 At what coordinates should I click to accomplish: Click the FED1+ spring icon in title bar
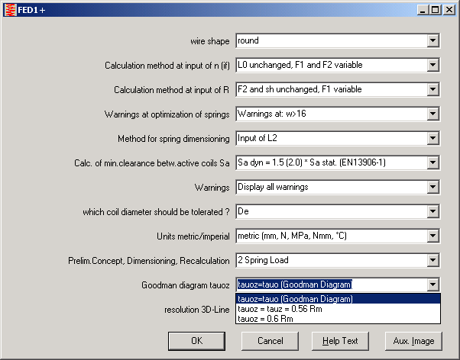[x=9, y=10]
